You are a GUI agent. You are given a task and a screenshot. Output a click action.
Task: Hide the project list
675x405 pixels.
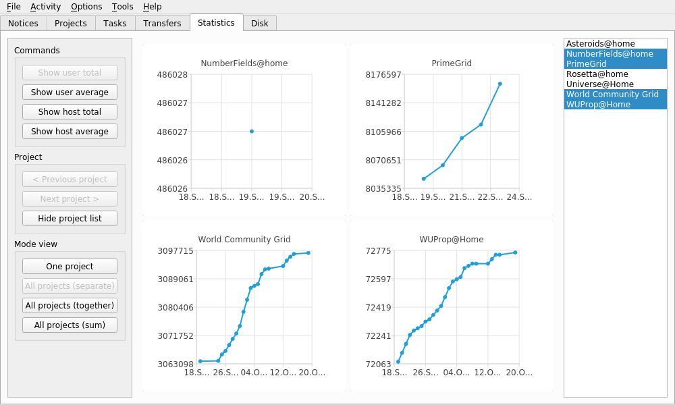coord(70,219)
